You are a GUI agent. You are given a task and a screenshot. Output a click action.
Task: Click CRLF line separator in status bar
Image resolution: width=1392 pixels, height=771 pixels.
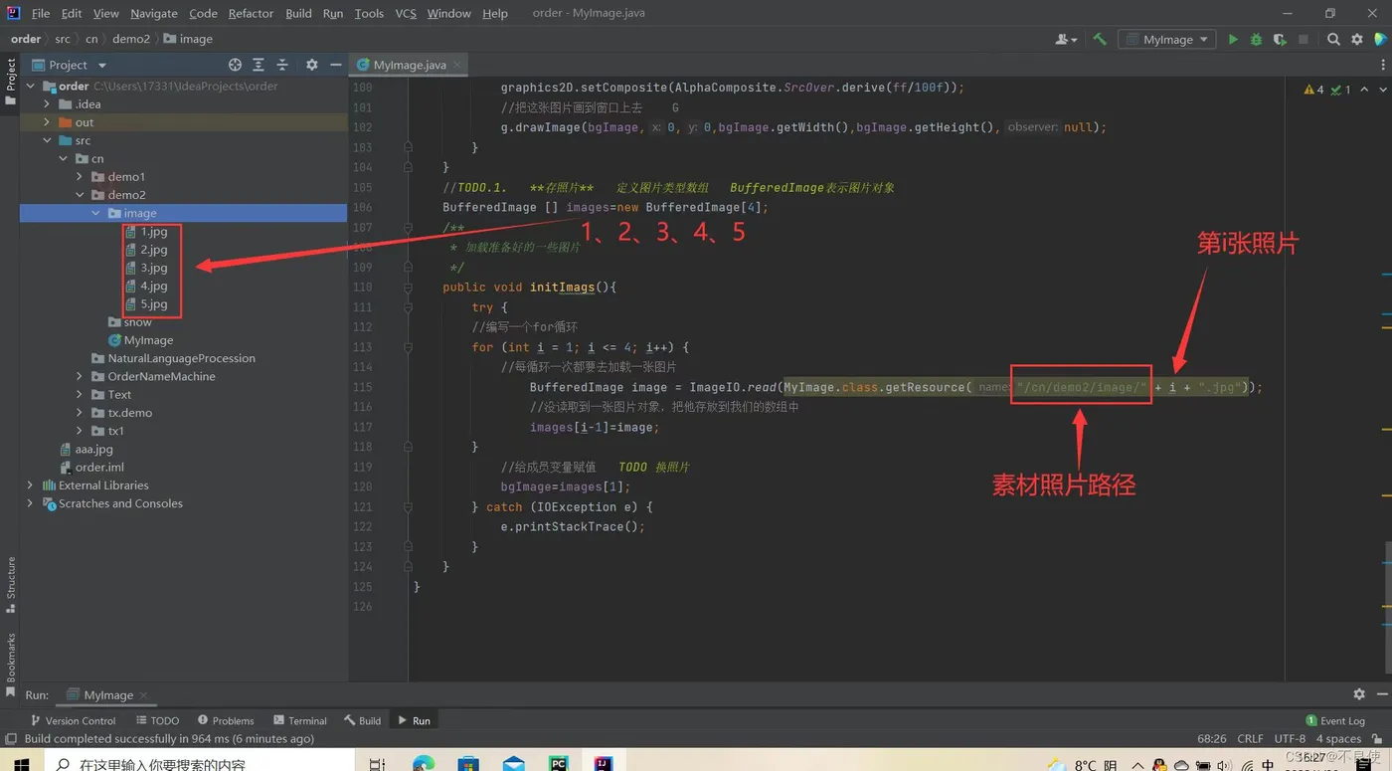tap(1250, 739)
